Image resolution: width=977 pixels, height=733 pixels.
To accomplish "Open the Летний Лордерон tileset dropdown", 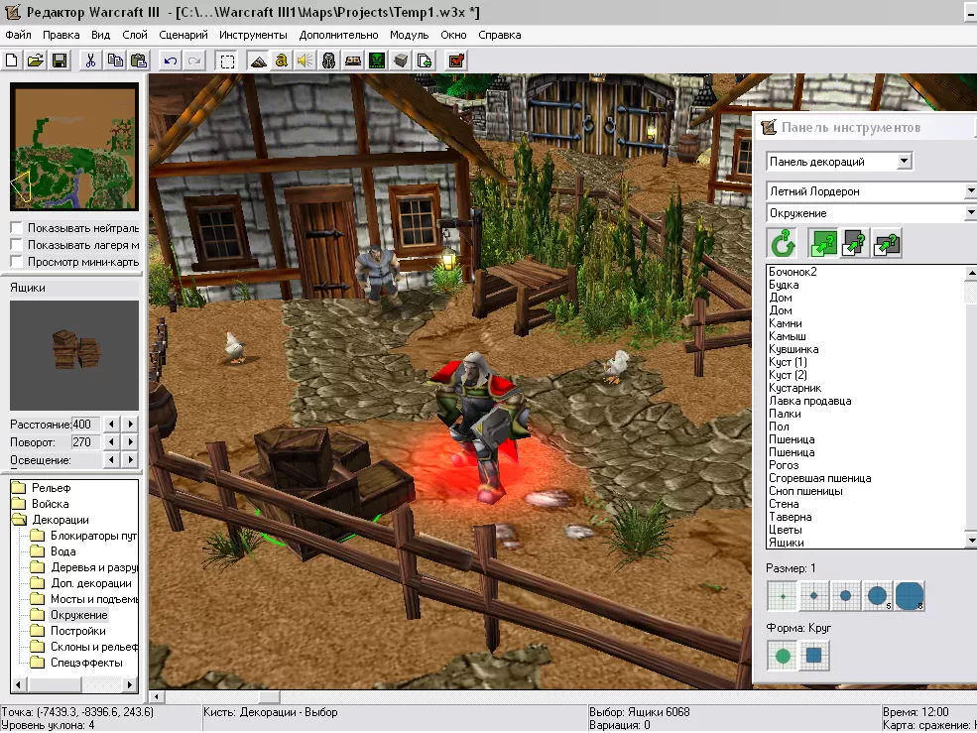I will pos(969,190).
